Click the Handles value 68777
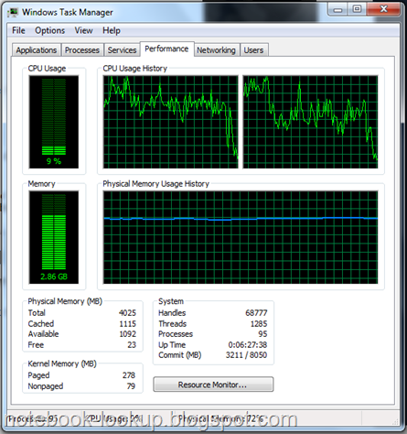 tap(256, 313)
